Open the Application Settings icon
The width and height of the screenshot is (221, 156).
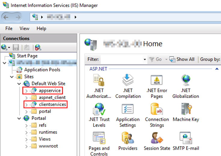[x=128, y=110]
